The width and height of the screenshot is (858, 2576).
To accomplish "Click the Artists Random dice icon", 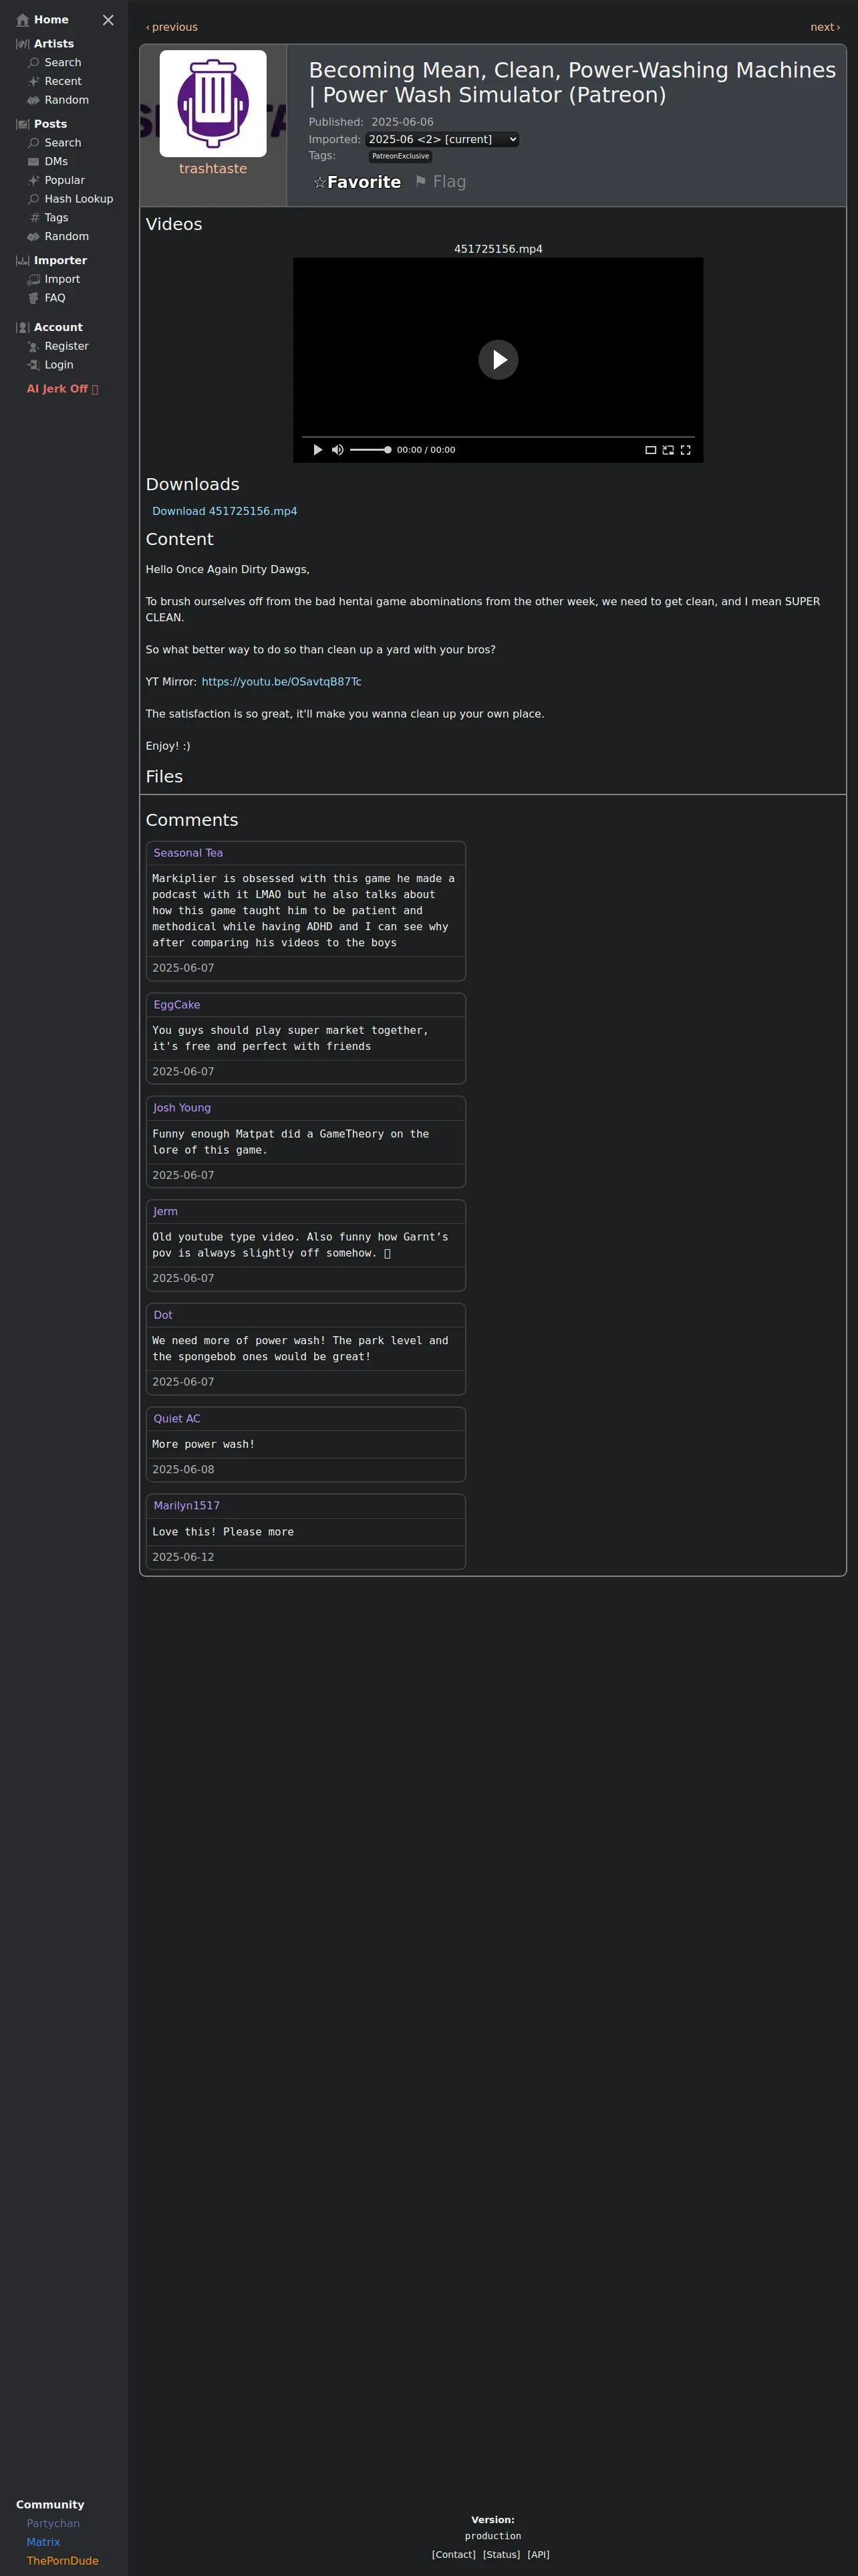I will click(x=34, y=100).
